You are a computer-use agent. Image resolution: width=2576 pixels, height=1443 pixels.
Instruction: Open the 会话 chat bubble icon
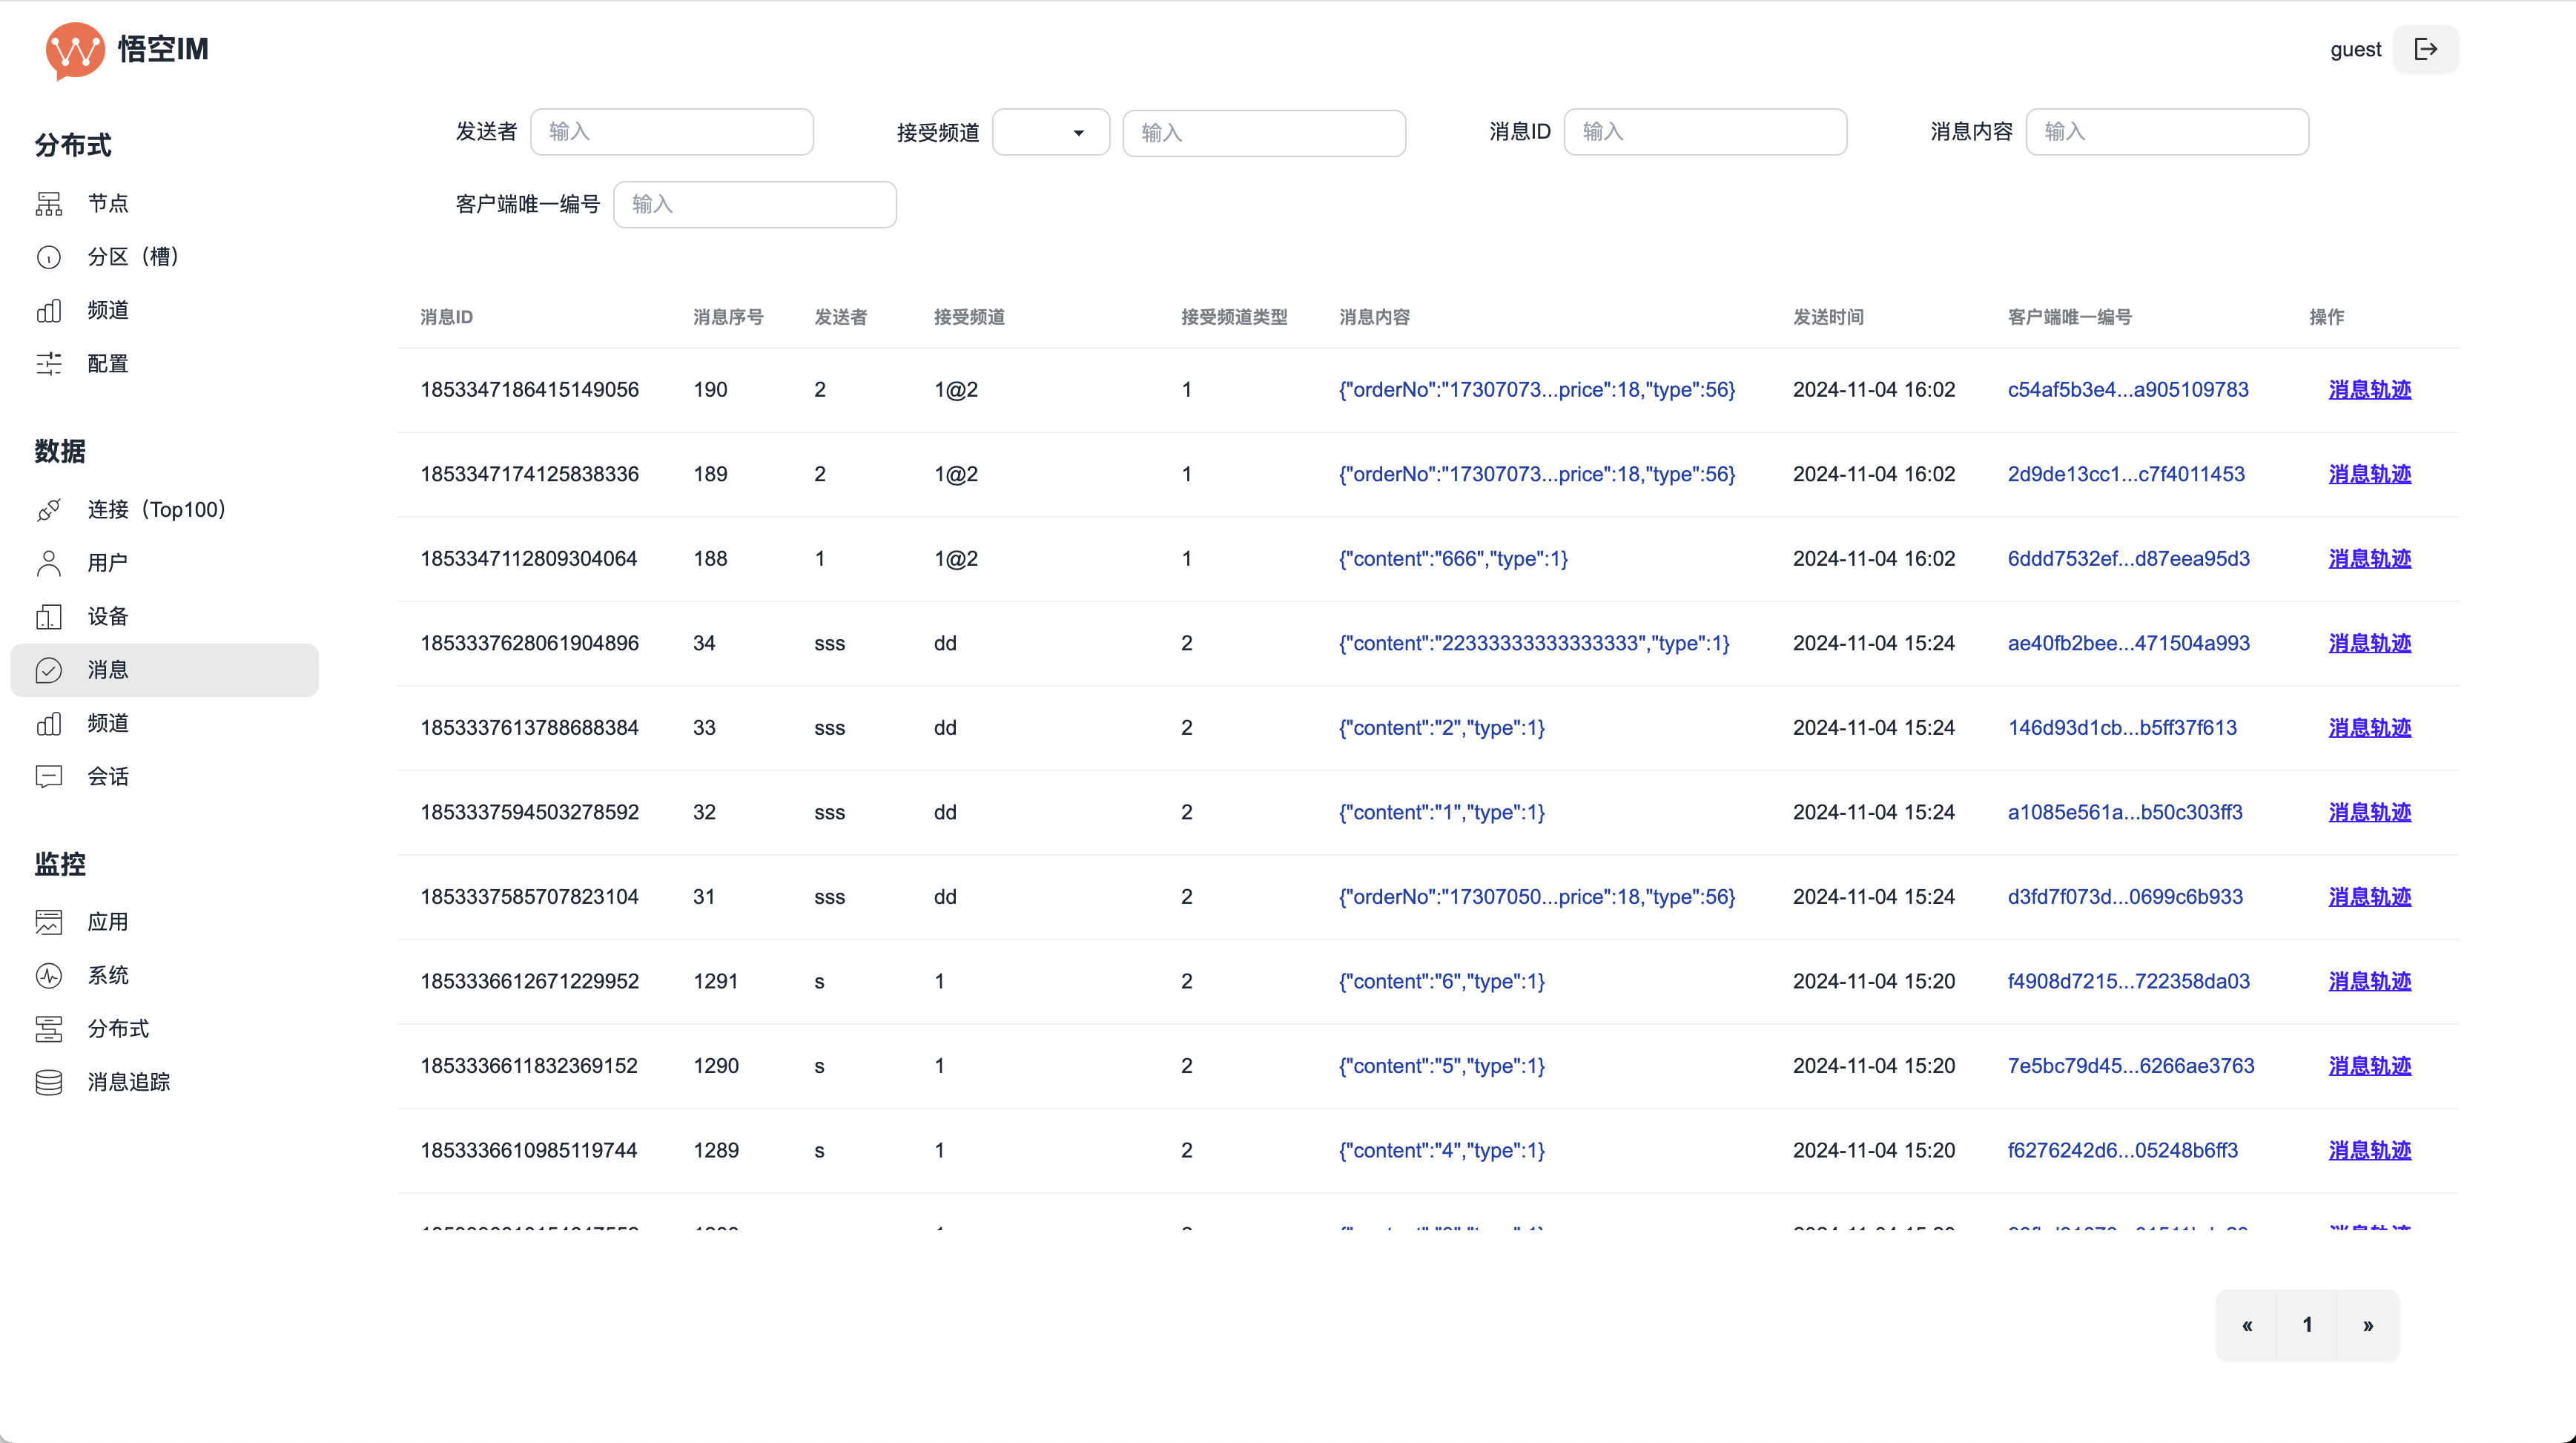(49, 777)
